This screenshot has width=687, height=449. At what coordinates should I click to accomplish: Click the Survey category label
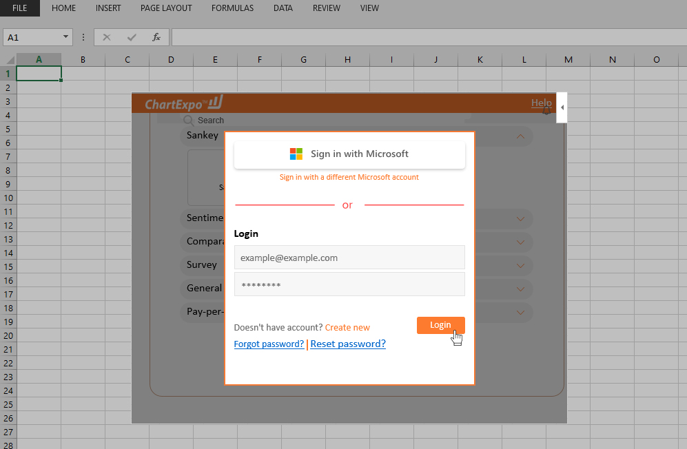coord(201,264)
